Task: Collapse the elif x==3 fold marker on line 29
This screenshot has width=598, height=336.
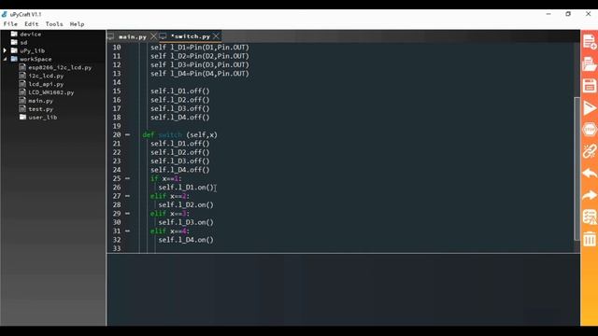Action: coord(127,214)
